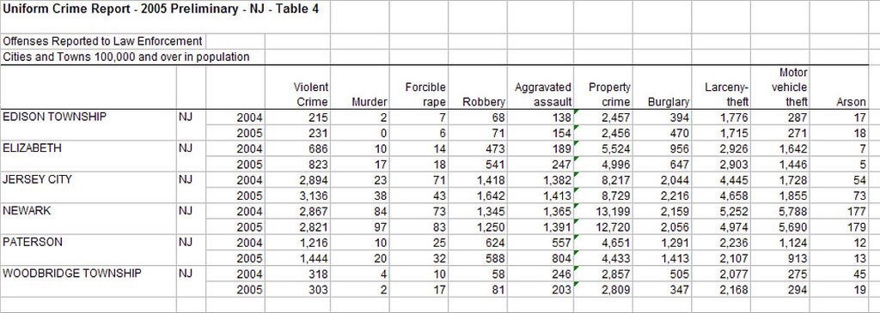This screenshot has width=880, height=313.
Task: Select the 'Murder' column header cell
Action: 370,102
